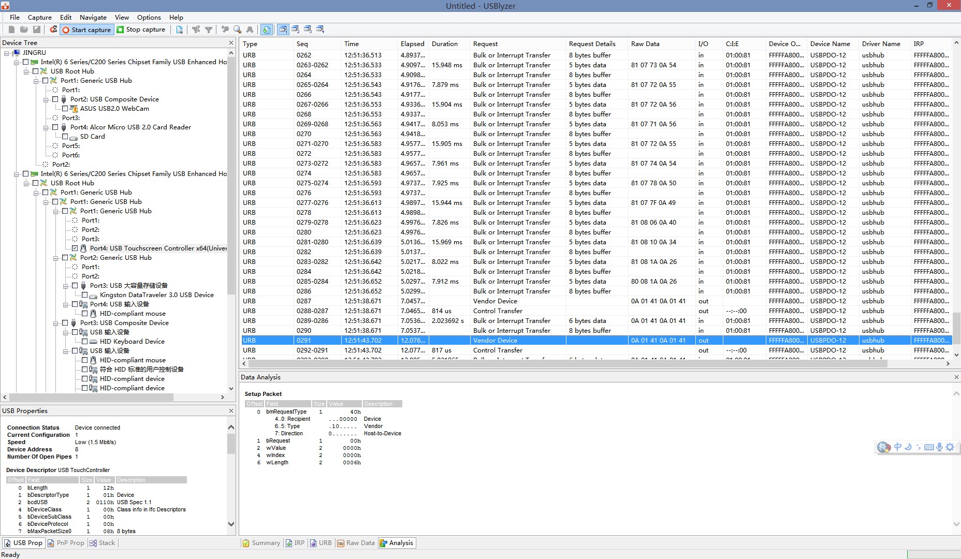961x559 pixels.
Task: Click the Open file toolbar icon
Action: click(24, 30)
